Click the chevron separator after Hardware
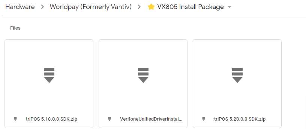Viewport: 306px width, 136px height. (42, 7)
